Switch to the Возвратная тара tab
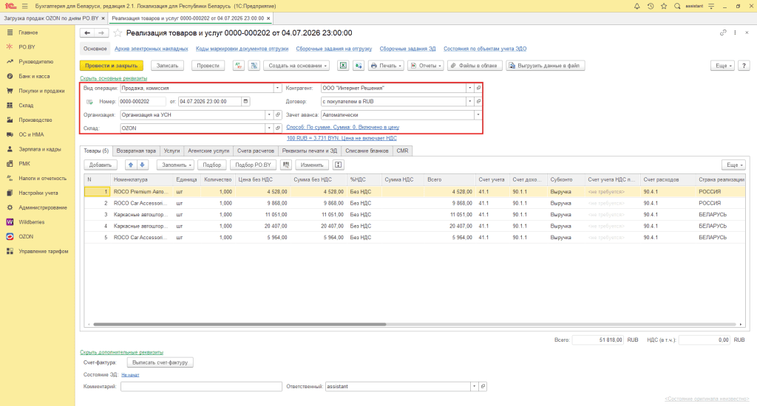 (136, 151)
